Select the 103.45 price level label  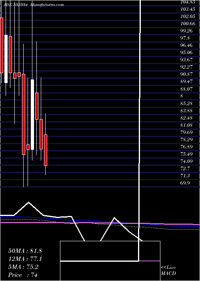(187, 9)
